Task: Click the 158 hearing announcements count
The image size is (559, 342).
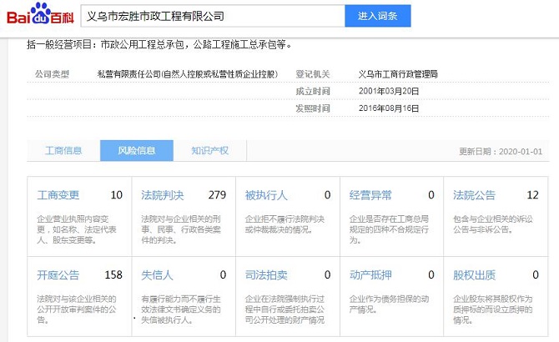Action: tap(113, 274)
